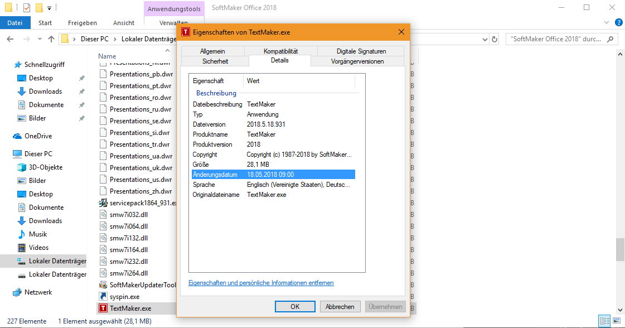Image resolution: width=625 pixels, height=328 pixels.
Task: Select the Dateiversion 2018.5.18.931 row
Action: (273, 124)
